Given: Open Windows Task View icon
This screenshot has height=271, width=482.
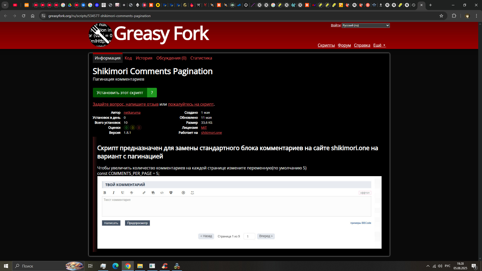Looking at the screenshot, I should click(x=90, y=266).
